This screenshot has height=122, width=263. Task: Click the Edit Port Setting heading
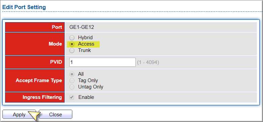[24, 7]
